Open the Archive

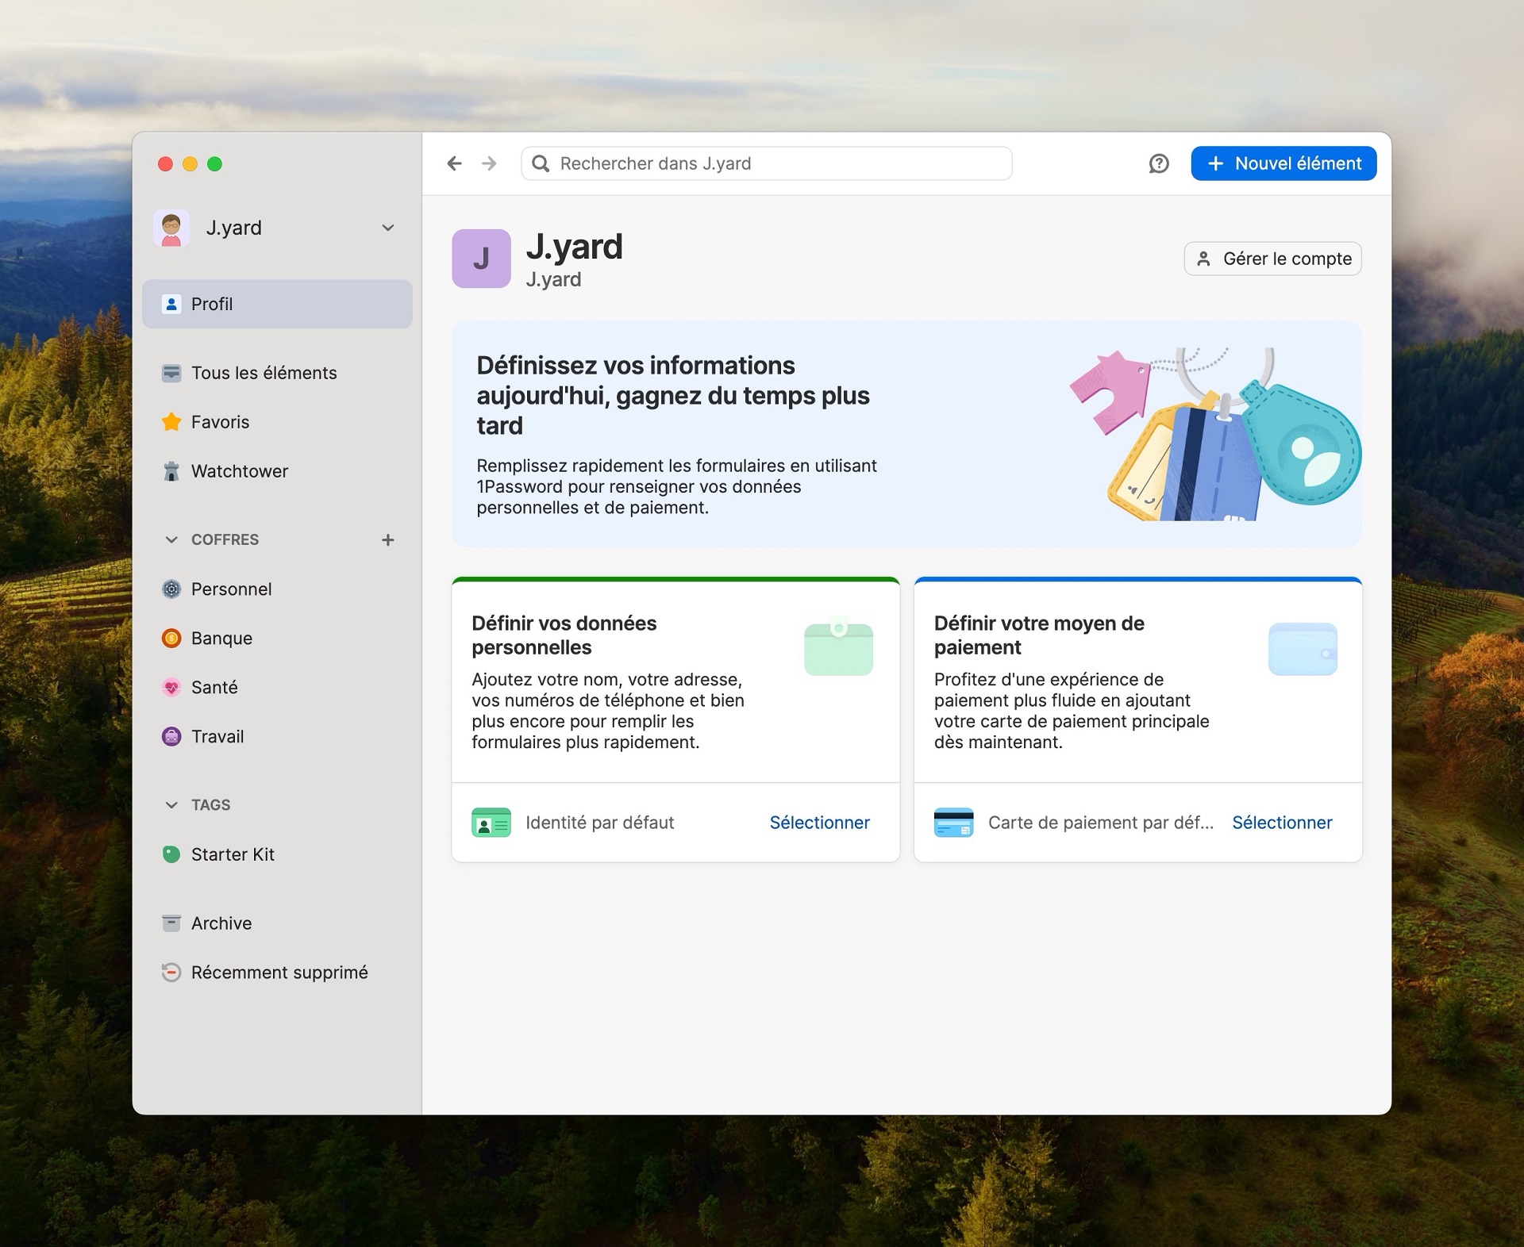pos(277,923)
